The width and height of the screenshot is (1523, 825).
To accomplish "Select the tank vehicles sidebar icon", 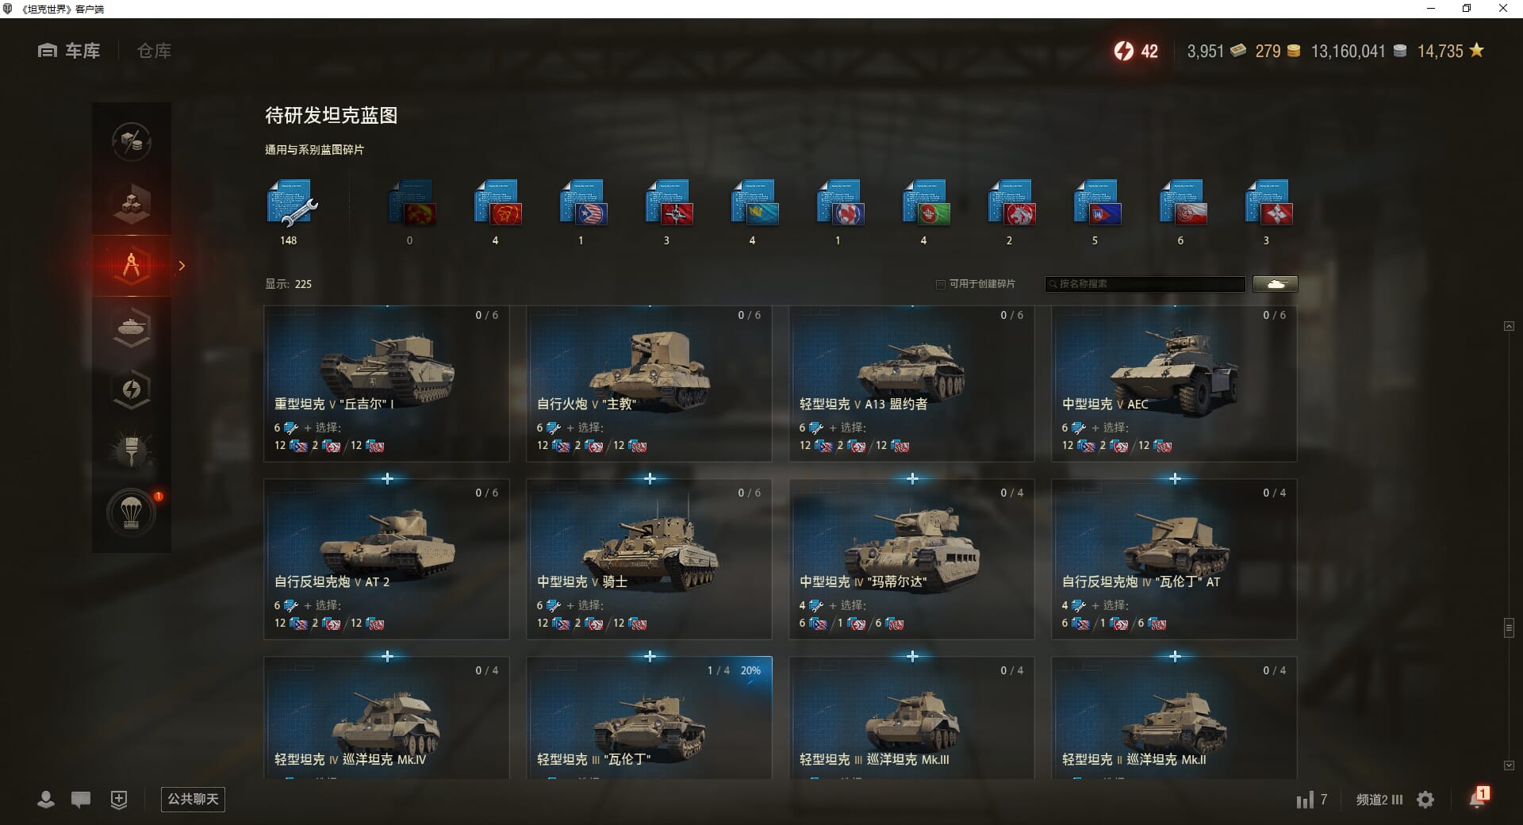I will [132, 327].
